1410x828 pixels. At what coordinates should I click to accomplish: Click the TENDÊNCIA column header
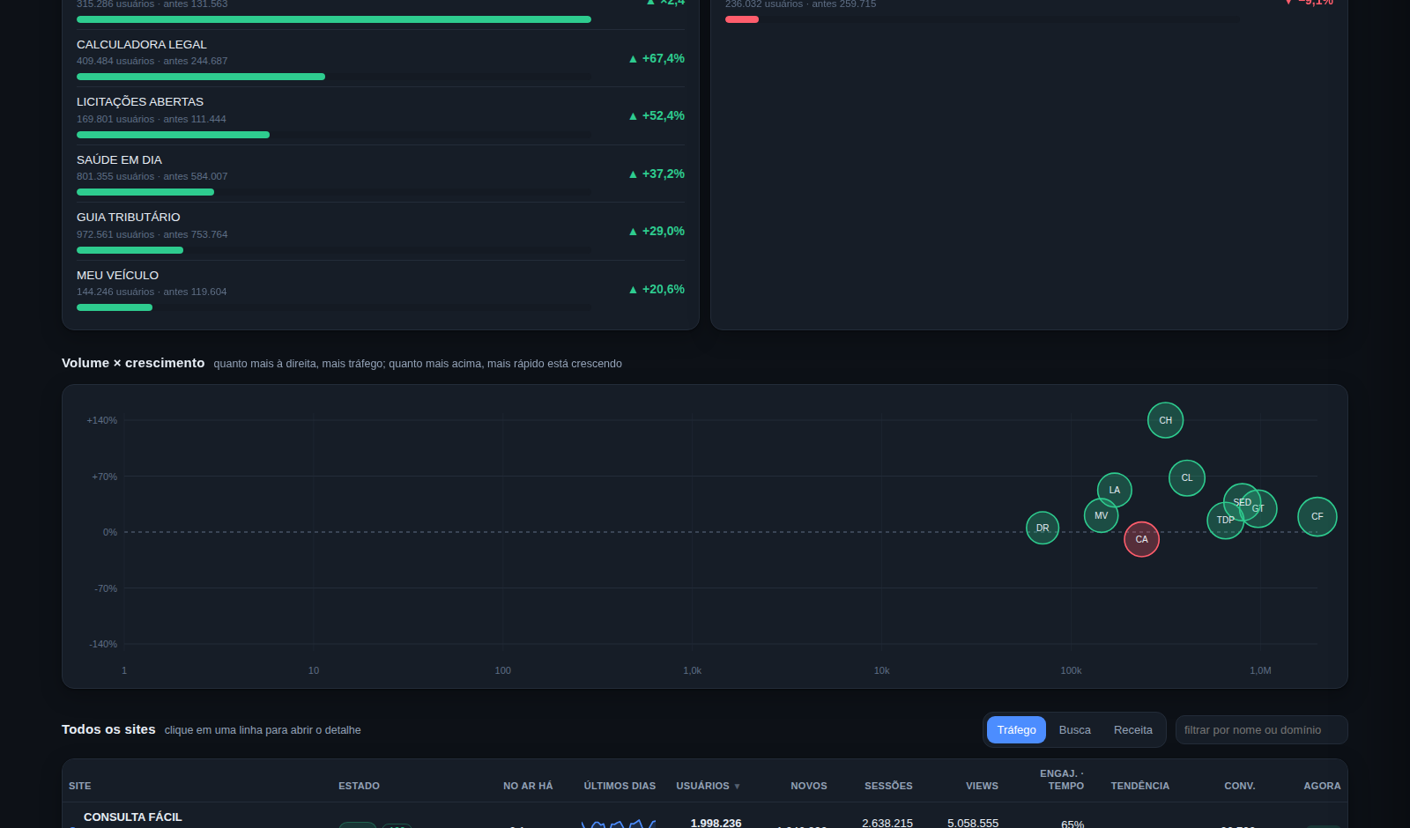point(1140,786)
